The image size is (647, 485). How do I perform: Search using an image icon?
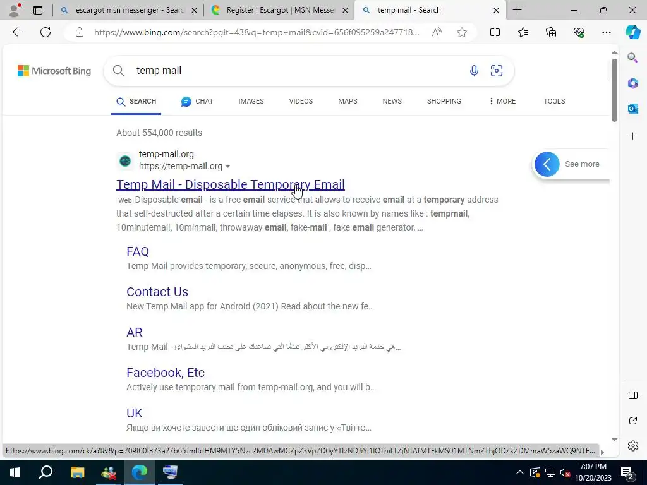tap(497, 71)
